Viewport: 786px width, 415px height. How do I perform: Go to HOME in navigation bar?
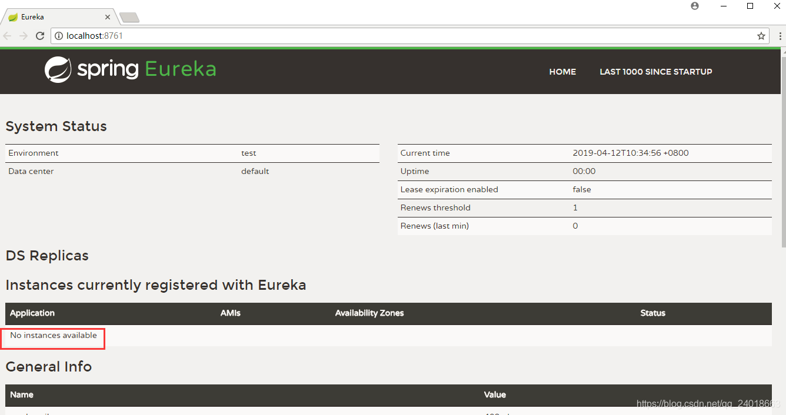(x=562, y=72)
